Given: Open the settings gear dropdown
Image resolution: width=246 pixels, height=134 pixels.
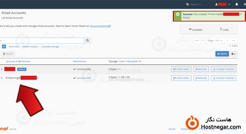Looking at the screenshot, I should click(234, 54).
